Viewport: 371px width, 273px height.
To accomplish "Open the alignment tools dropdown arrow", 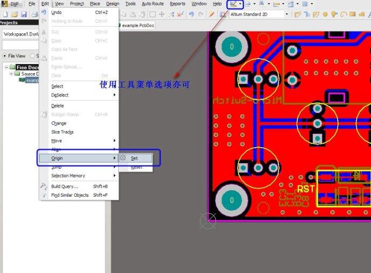I will tap(254, 4).
